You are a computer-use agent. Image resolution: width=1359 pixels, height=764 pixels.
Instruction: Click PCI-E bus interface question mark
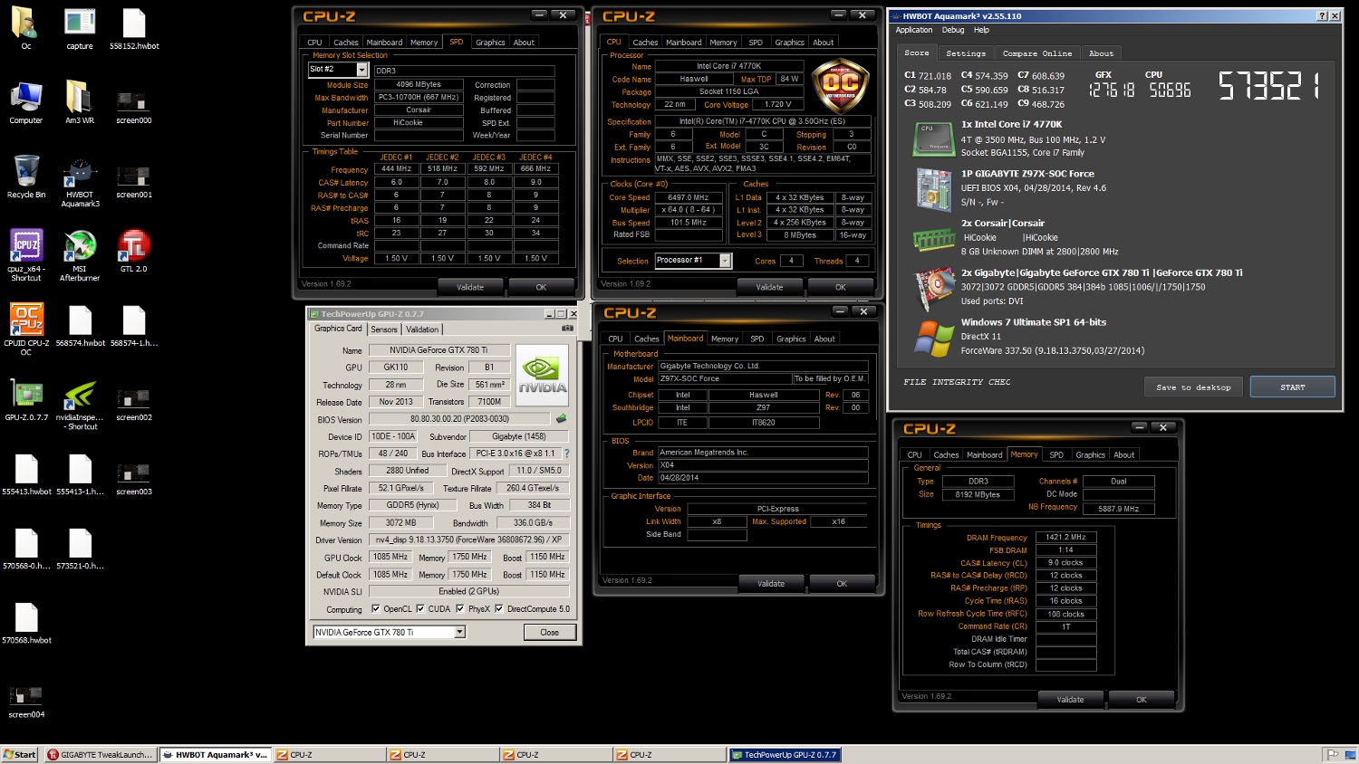coord(567,454)
